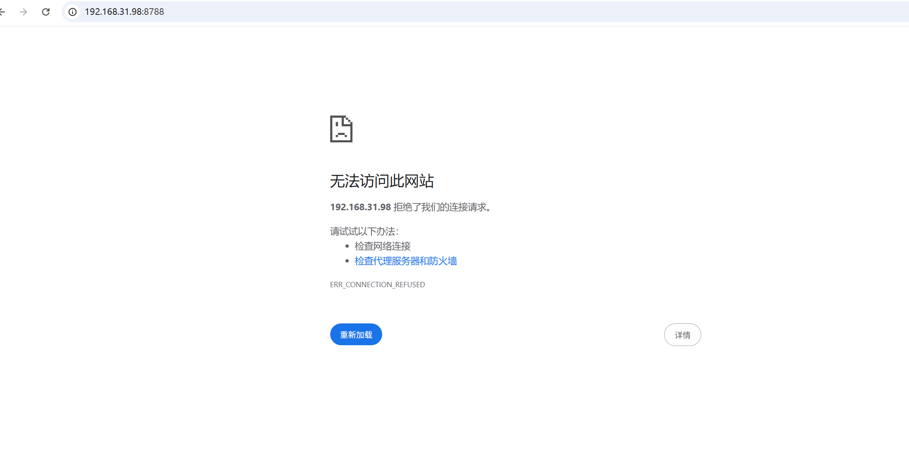Focus the address bar showing 192.168.31.98:8788
Screen dimensions: 909x474
click(x=124, y=12)
